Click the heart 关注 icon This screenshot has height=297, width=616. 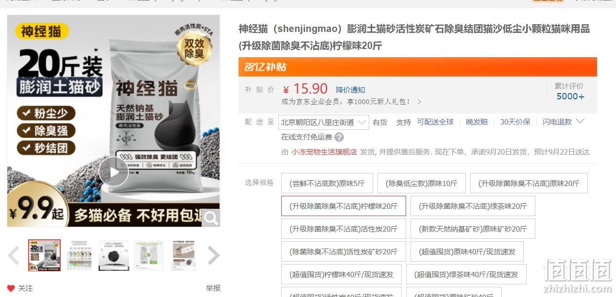pyautogui.click(x=11, y=288)
